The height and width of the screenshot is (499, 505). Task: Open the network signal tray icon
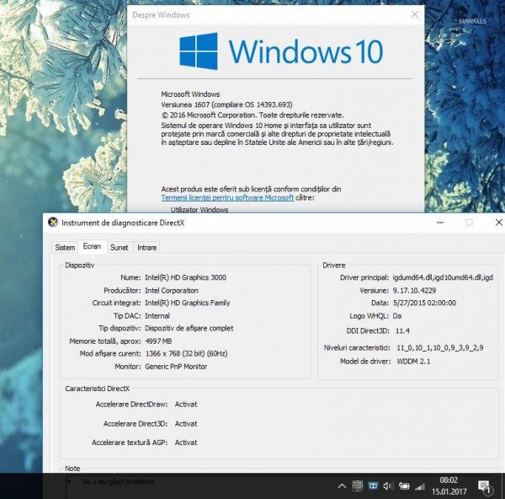click(420, 486)
